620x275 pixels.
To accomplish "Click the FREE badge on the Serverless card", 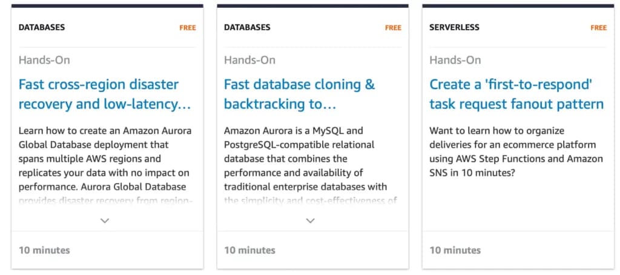I will tap(599, 28).
